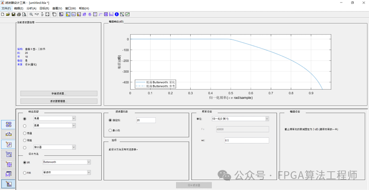Select the Zoom In magnifier tool
Screen dimensions: 369x190
pos(31,14)
